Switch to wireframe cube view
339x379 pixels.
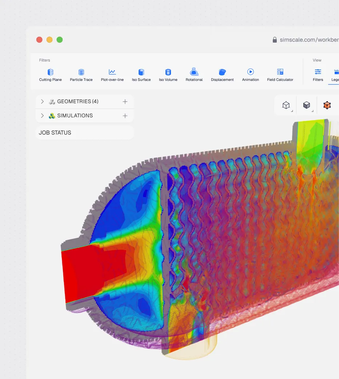(286, 105)
